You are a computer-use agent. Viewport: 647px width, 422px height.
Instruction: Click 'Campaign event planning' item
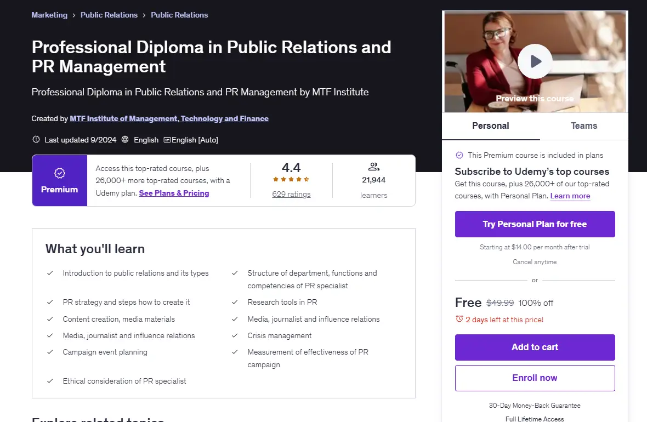(105, 352)
